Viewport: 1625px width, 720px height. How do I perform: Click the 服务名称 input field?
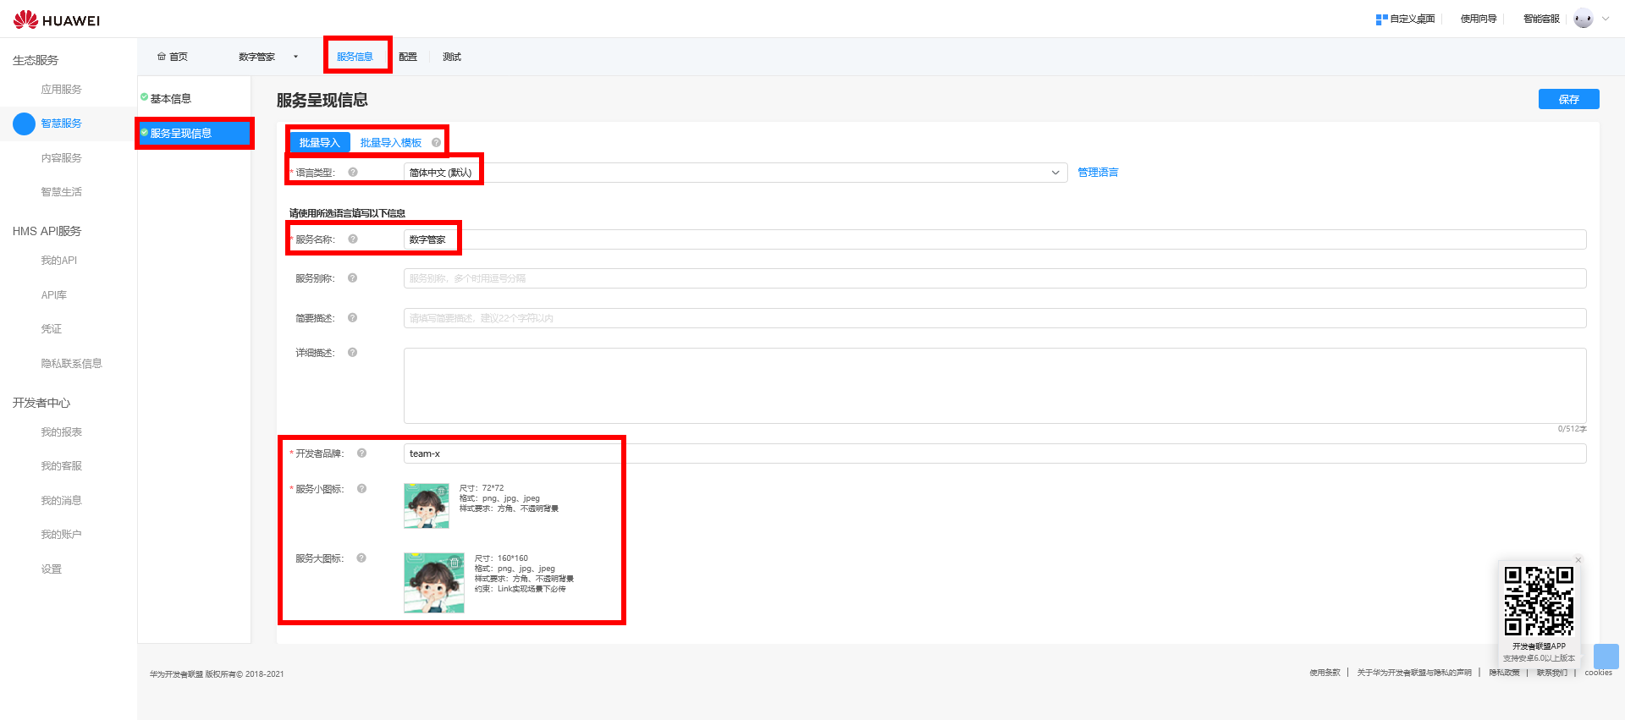(x=994, y=239)
